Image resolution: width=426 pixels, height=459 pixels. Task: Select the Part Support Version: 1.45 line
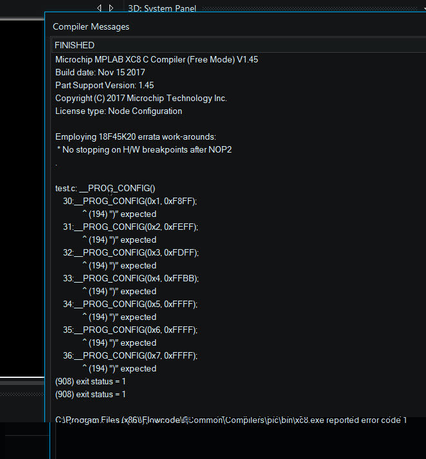(104, 85)
